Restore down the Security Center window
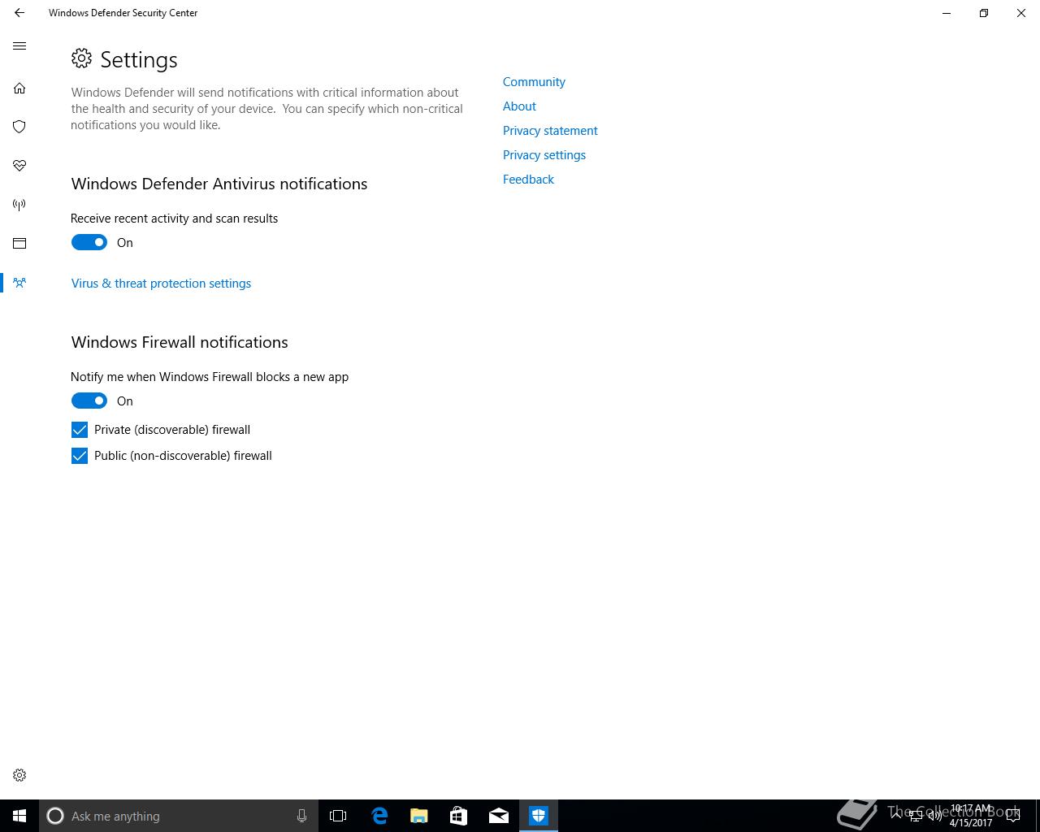This screenshot has height=832, width=1040. coord(984,13)
